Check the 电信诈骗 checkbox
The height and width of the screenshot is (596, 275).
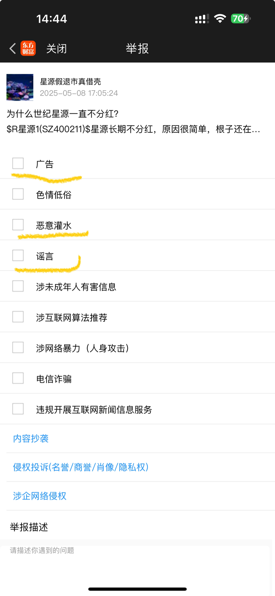(x=18, y=378)
